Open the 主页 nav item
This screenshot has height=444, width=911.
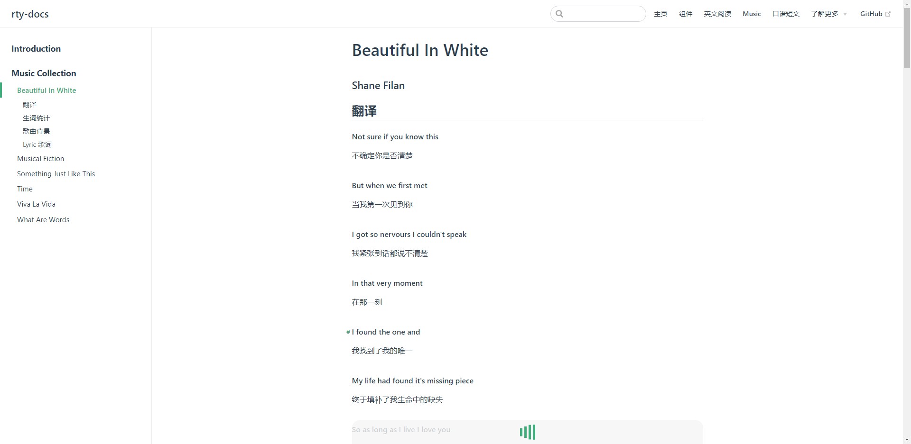(660, 14)
